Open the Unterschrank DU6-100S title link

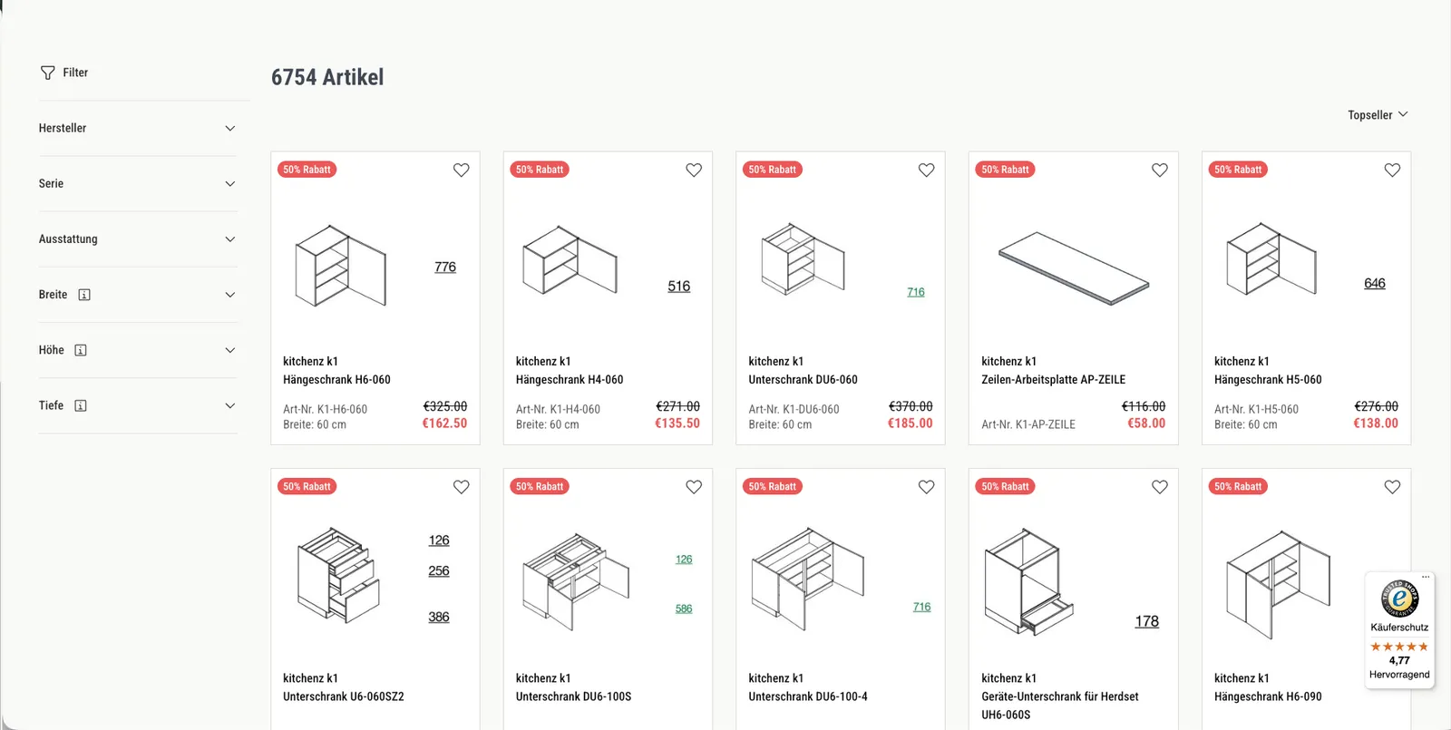tap(573, 697)
